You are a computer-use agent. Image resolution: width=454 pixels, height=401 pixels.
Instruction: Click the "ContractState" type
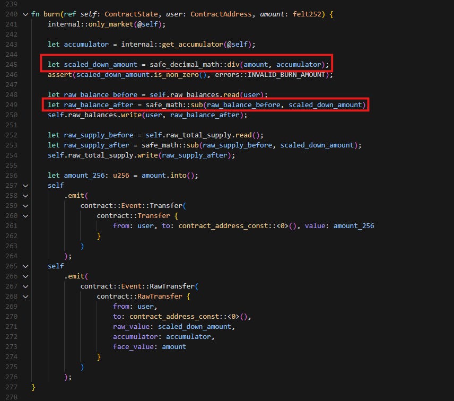(131, 14)
